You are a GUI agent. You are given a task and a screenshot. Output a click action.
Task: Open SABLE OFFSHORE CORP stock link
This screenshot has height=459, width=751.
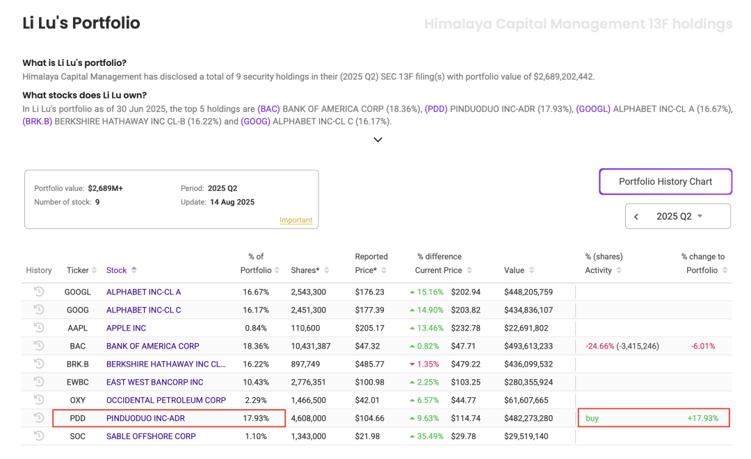click(x=151, y=436)
